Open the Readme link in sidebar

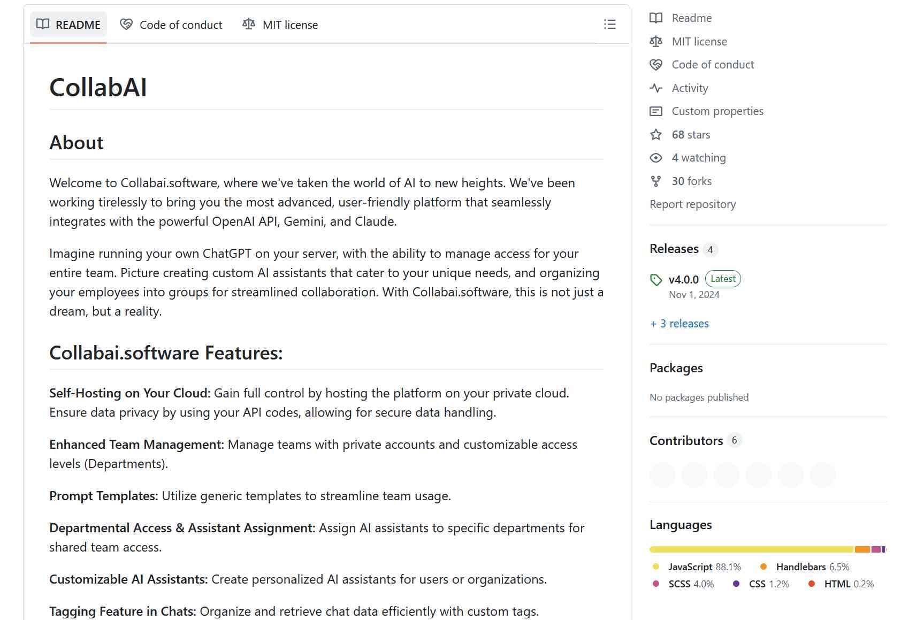[x=691, y=18]
